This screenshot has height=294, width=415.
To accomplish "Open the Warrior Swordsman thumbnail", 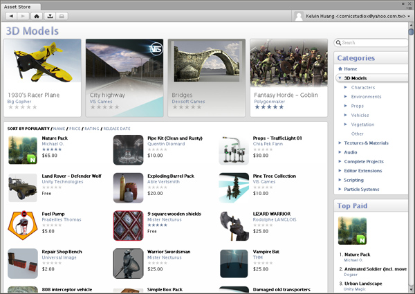I will (x=129, y=264).
